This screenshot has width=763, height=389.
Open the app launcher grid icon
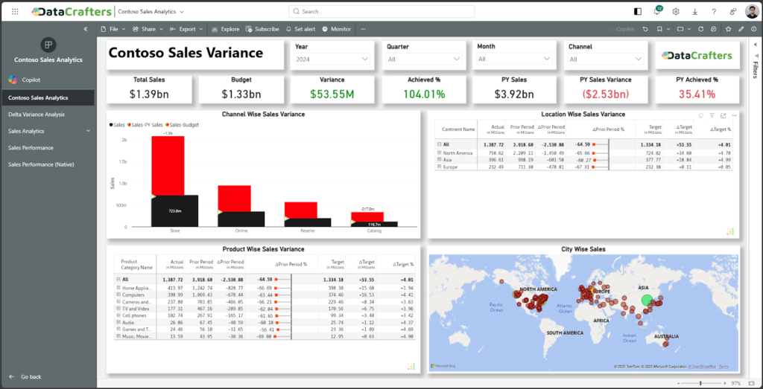15,12
